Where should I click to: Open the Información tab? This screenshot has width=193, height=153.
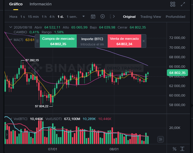click(x=40, y=4)
